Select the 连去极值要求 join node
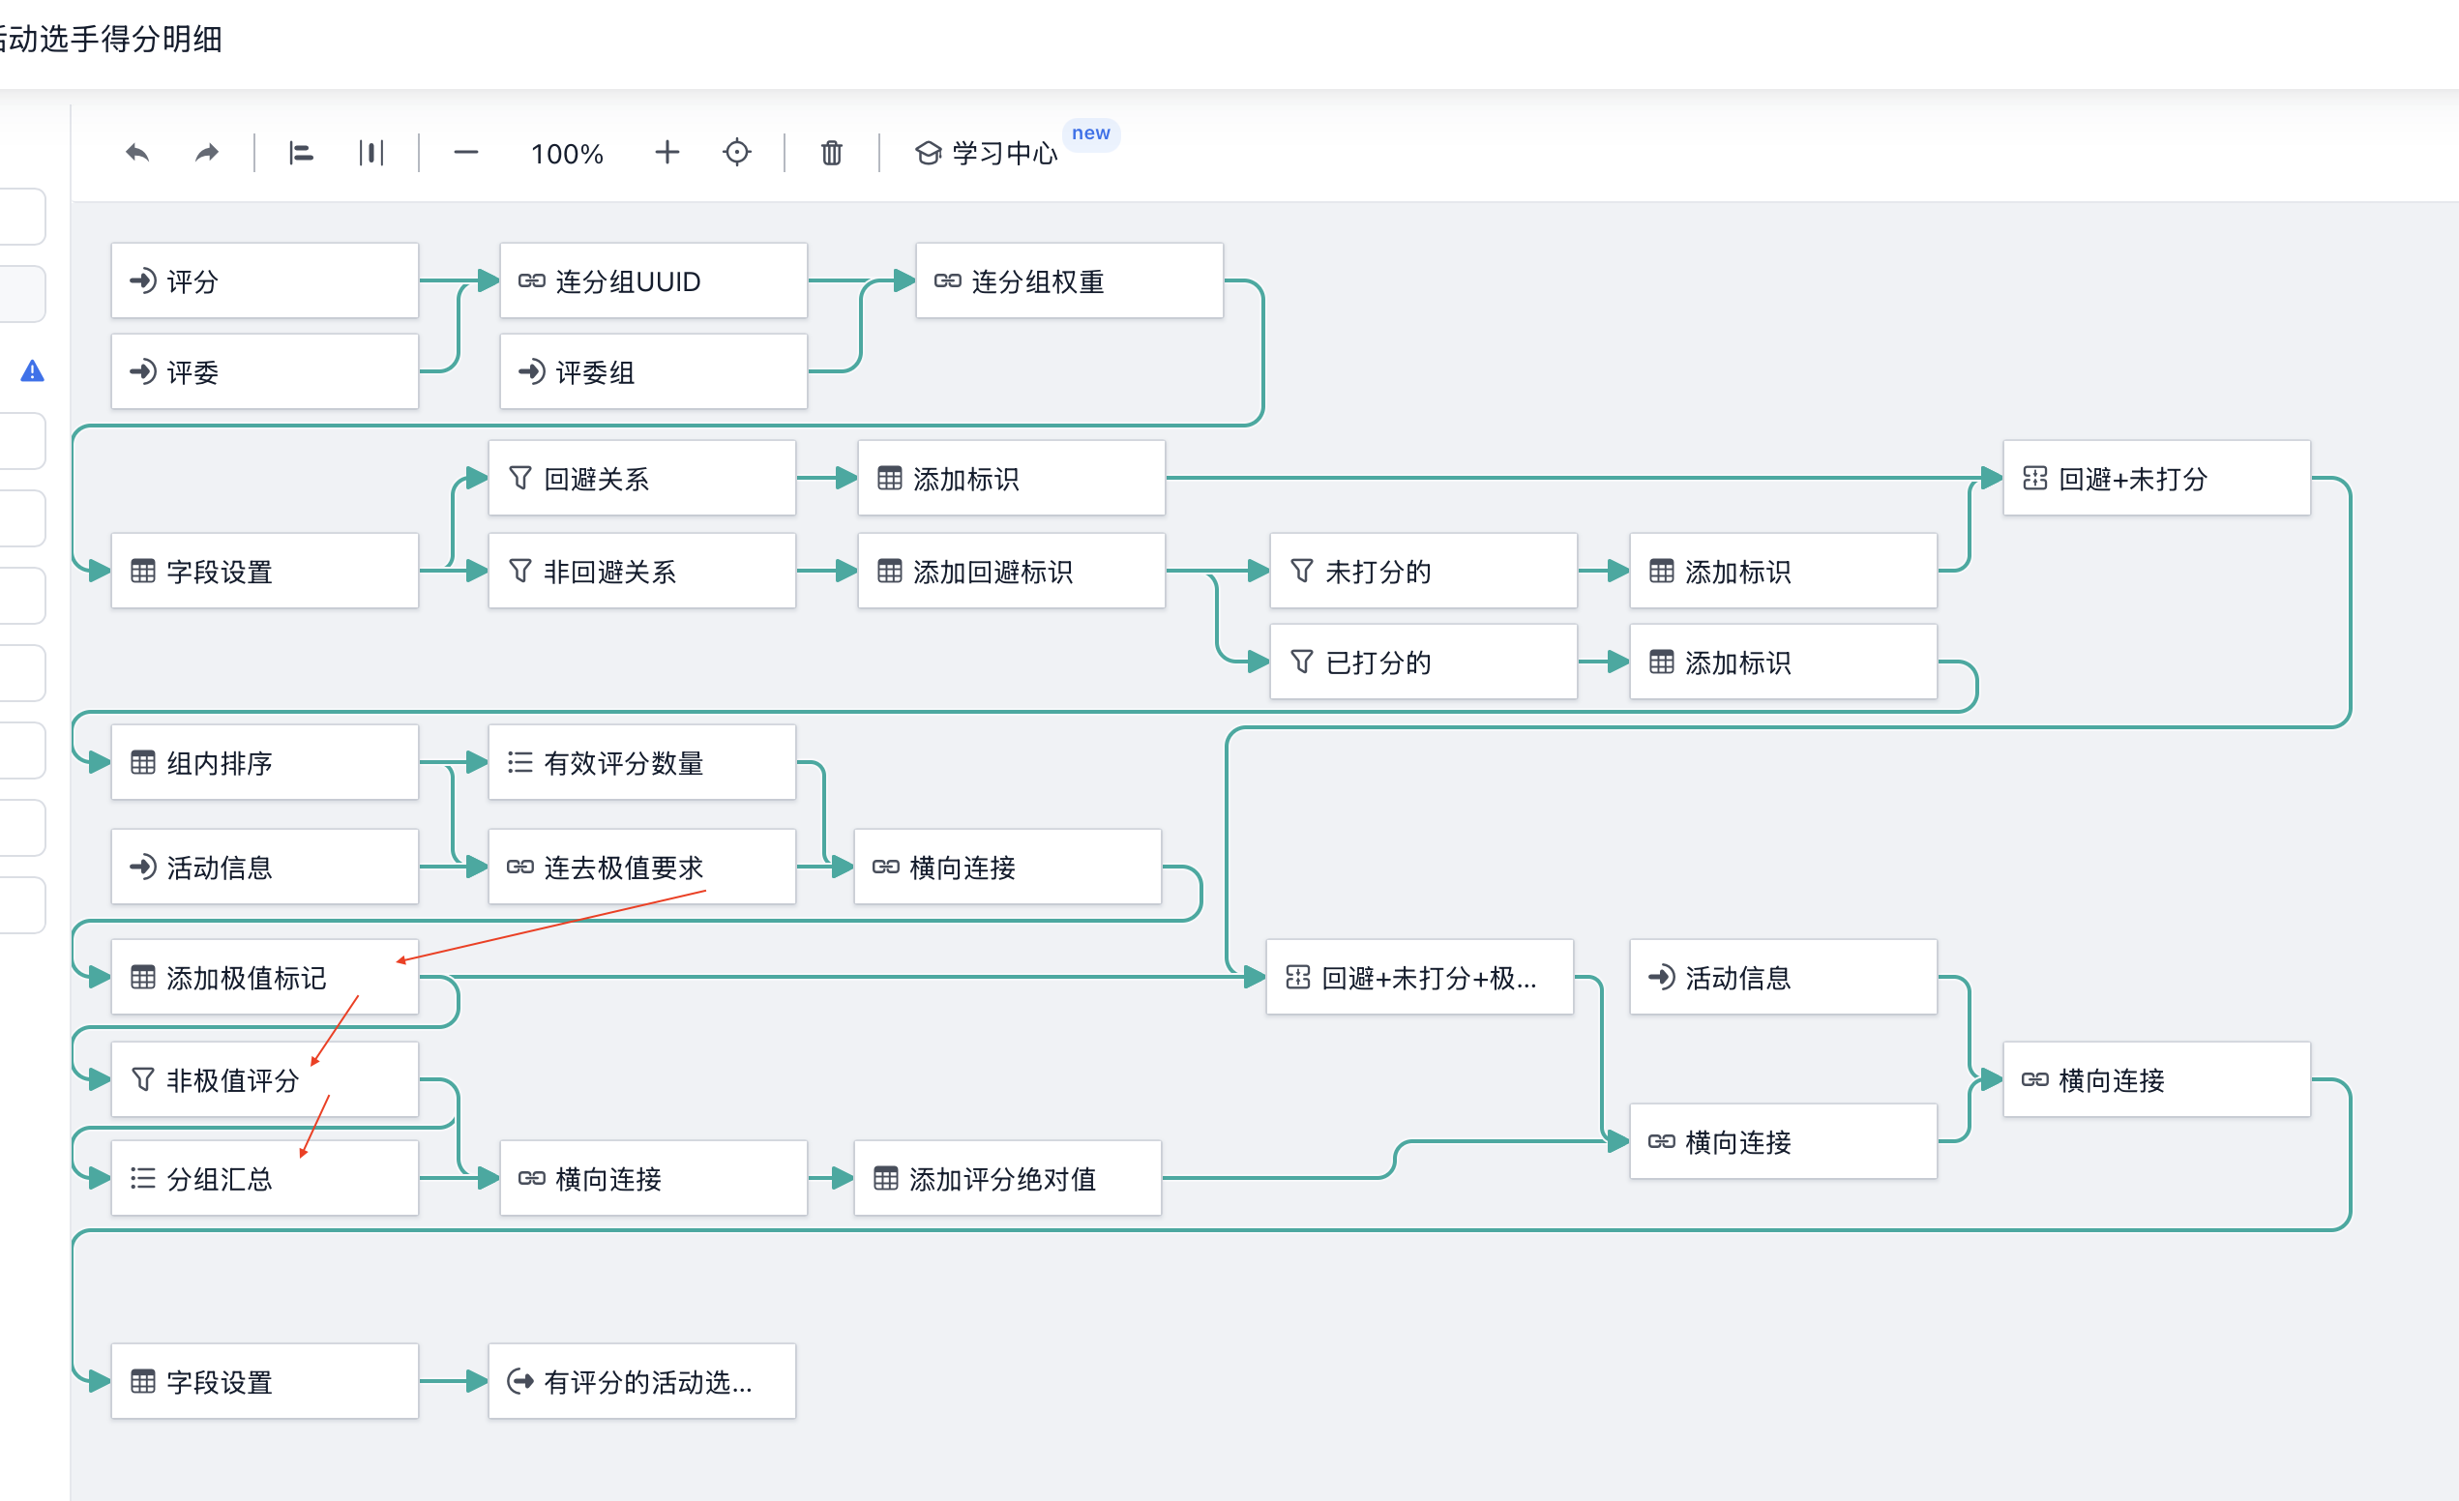Viewport: 2459px width, 1501px height. click(x=641, y=867)
